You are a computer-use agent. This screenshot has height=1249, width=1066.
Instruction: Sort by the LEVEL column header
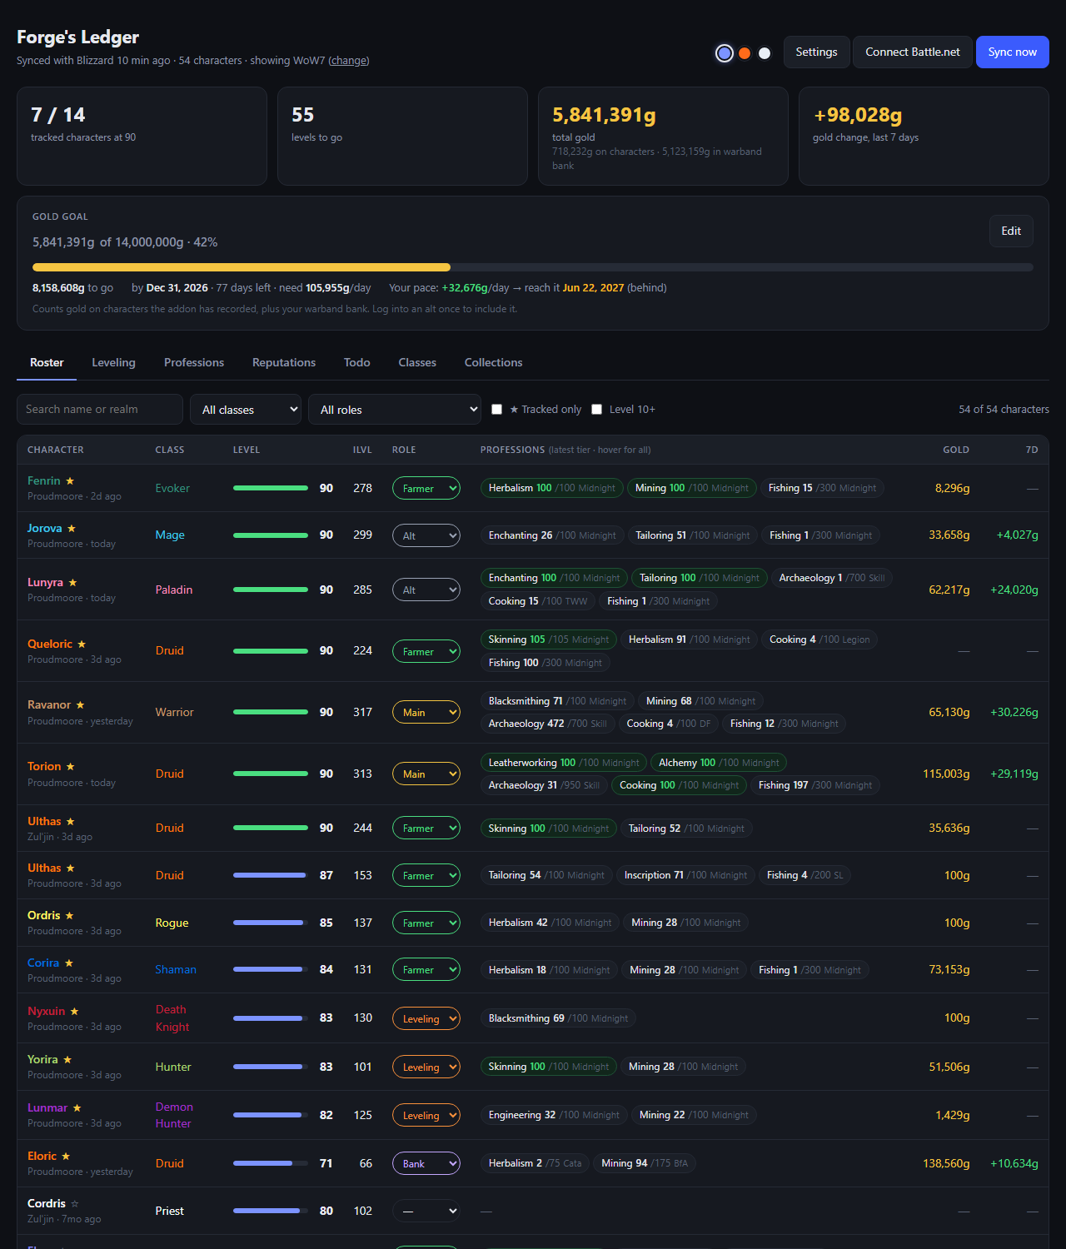247,450
